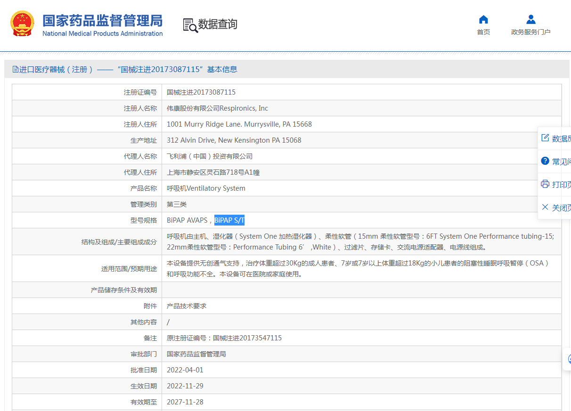Click 国家药品监督管理局 title text
The height and width of the screenshot is (411, 571).
point(103,21)
